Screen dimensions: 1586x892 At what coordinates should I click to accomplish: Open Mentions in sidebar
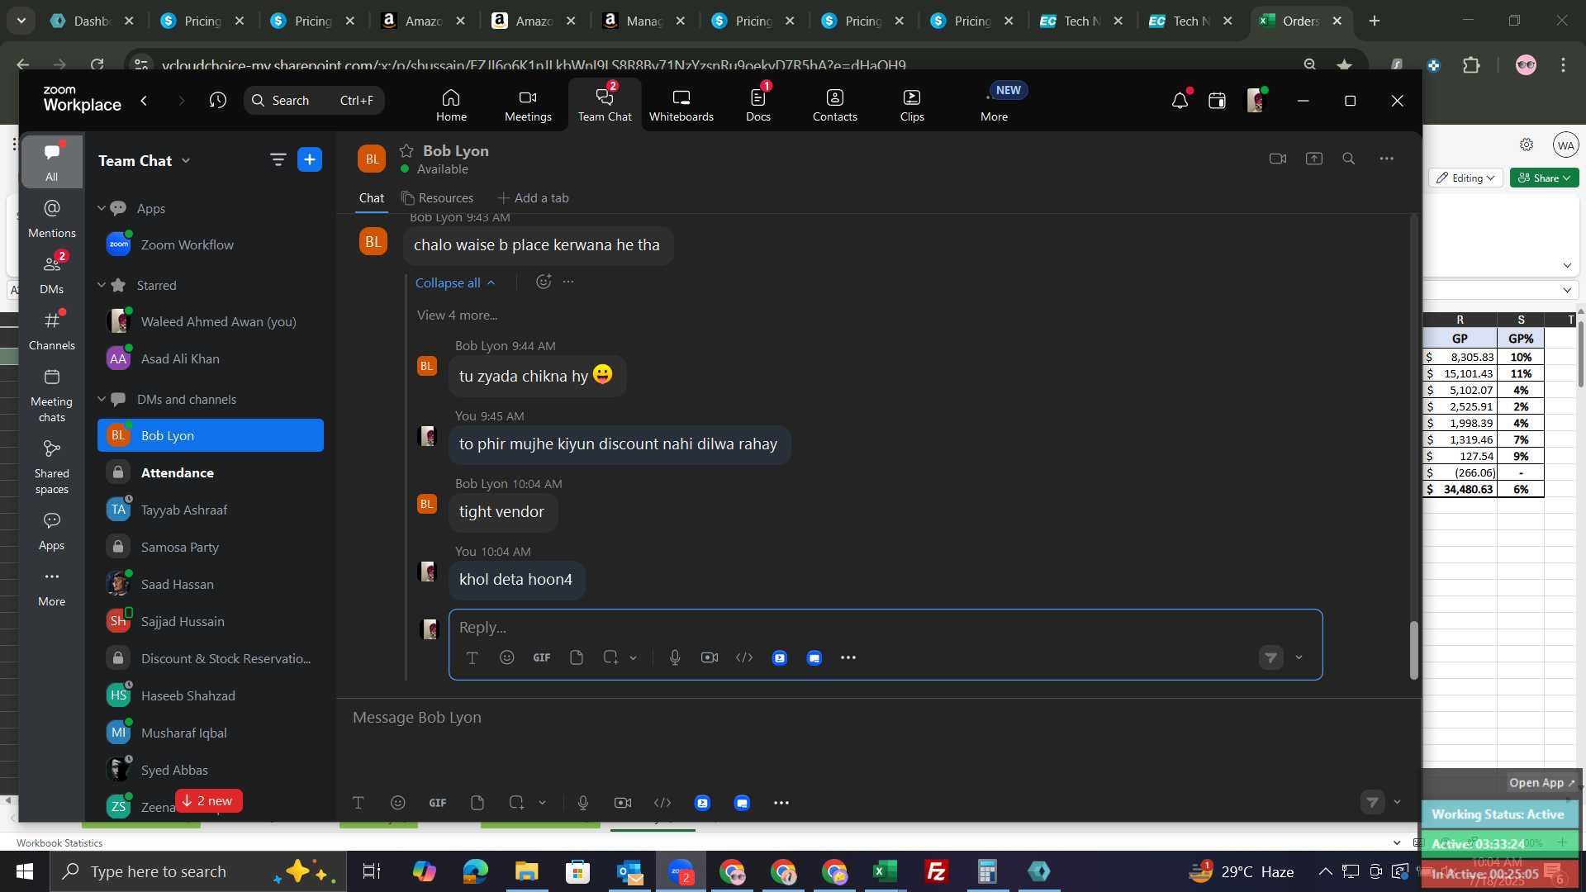pyautogui.click(x=51, y=218)
